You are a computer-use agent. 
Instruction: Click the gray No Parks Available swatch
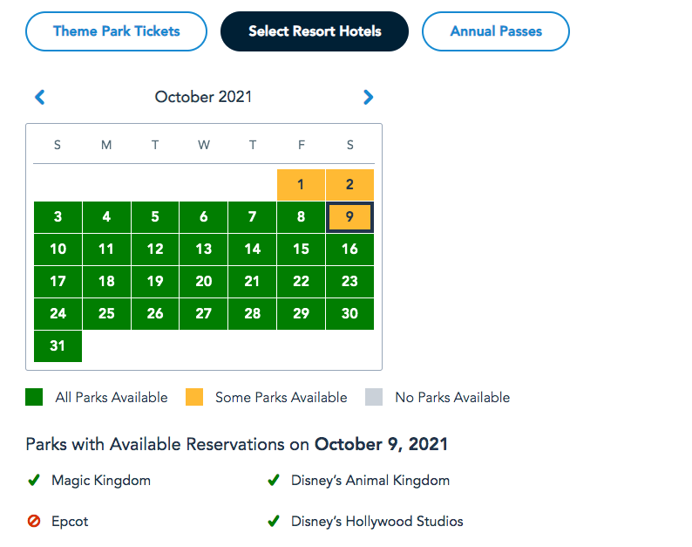point(374,397)
